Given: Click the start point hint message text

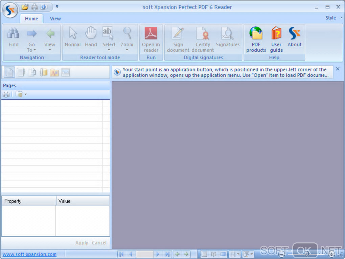Looking at the screenshot, I should (x=226, y=72).
